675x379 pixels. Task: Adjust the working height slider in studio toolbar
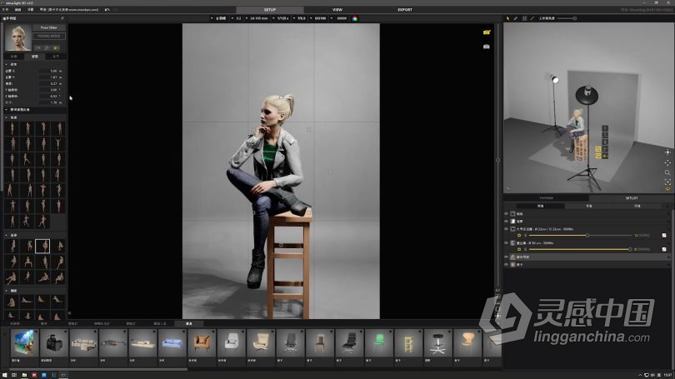coord(567,18)
